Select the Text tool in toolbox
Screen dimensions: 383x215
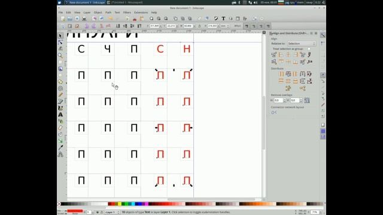(60, 115)
